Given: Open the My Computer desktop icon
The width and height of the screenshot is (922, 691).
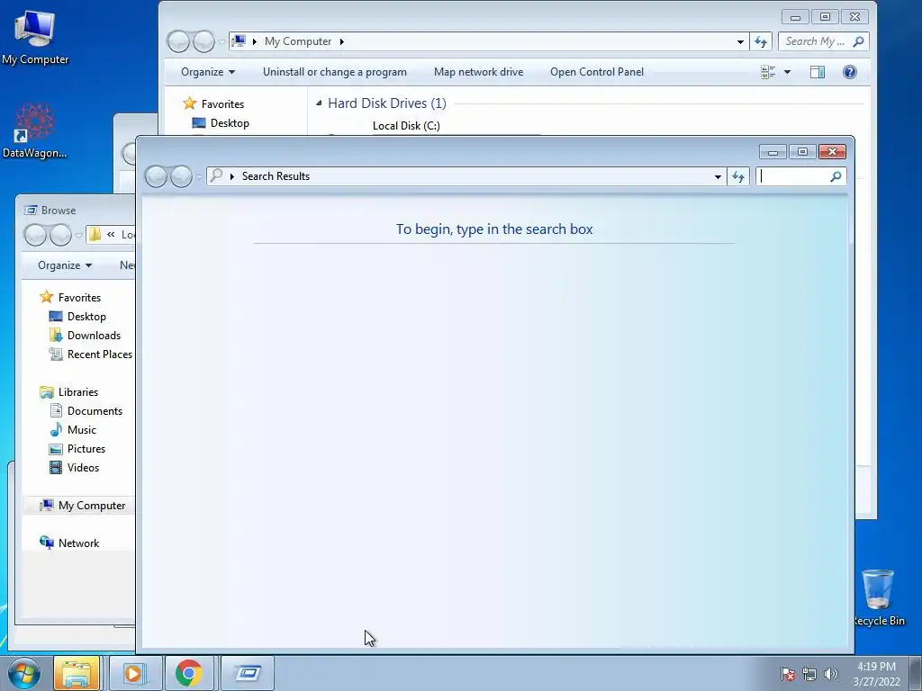Looking at the screenshot, I should click(x=35, y=36).
